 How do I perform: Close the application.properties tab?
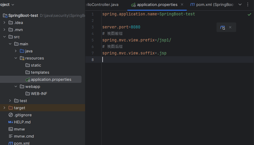pyautogui.click(x=182, y=4)
